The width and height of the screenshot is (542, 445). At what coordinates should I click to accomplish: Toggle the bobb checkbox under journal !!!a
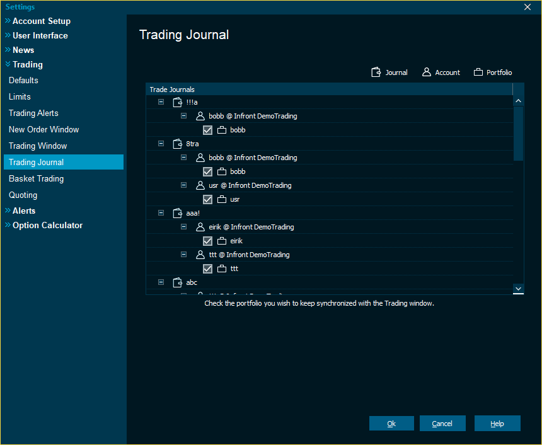pyautogui.click(x=207, y=130)
